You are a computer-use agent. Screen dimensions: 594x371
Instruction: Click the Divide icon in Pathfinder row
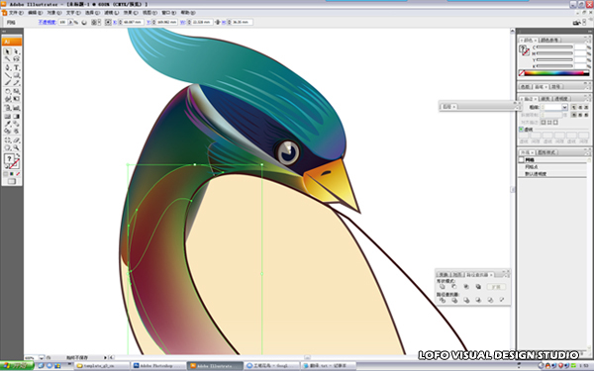click(443, 300)
